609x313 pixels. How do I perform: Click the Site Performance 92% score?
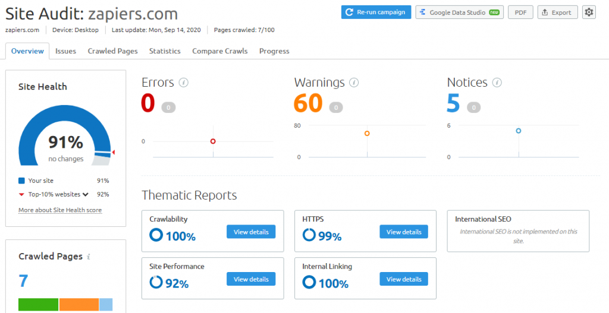[177, 283]
